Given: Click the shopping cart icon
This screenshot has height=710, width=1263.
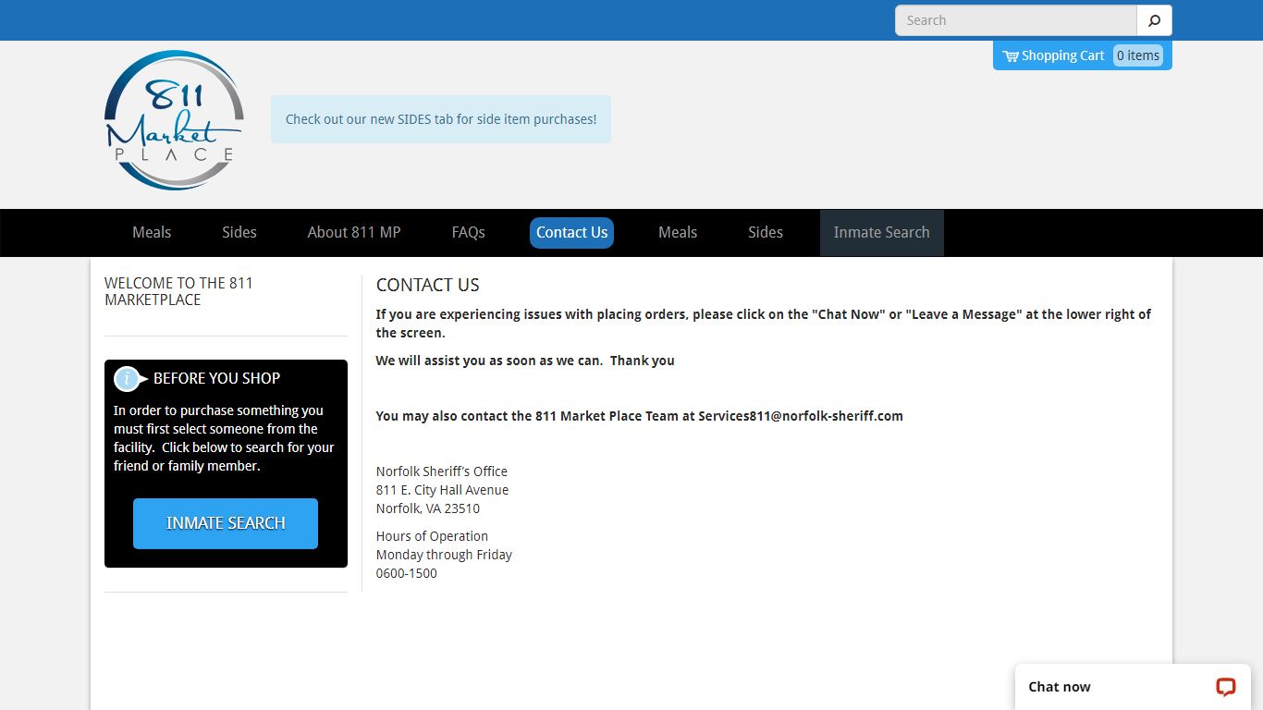Looking at the screenshot, I should point(1011,55).
